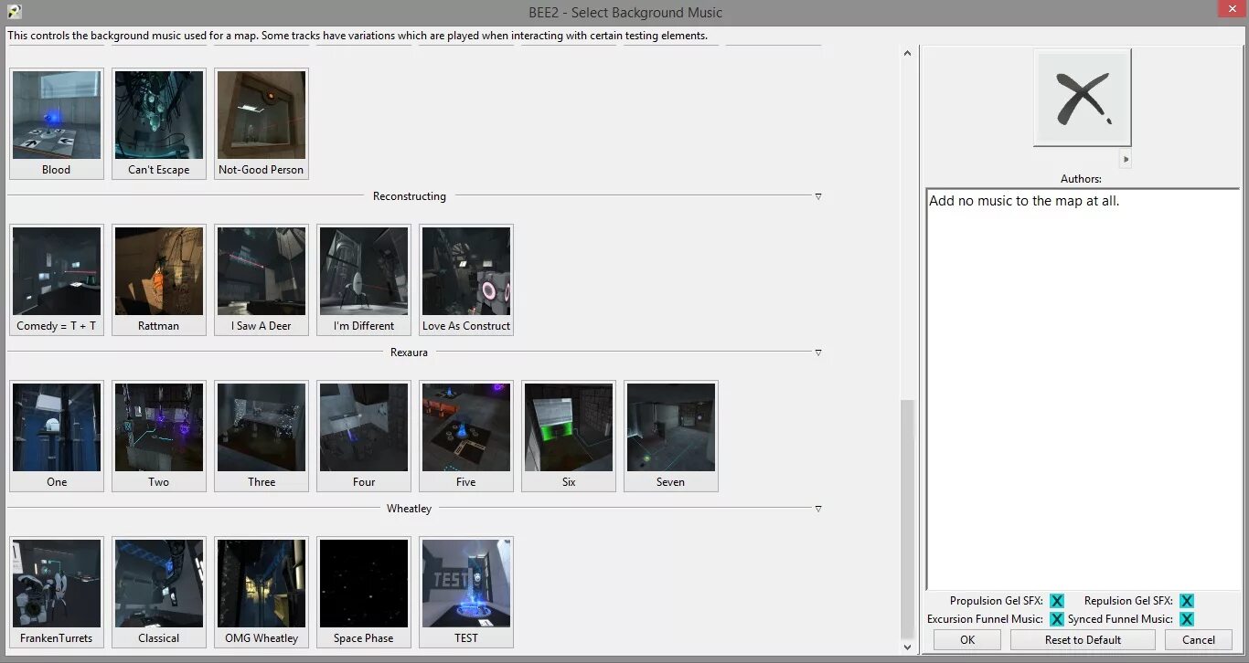Select Rexaura track Five

pyautogui.click(x=466, y=436)
